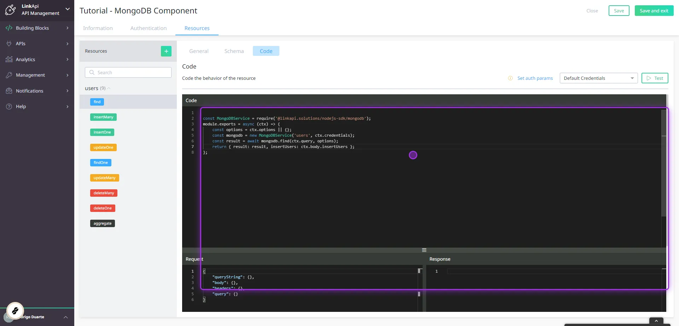This screenshot has height=326, width=679.
Task: Click the info icon beside Set auth params
Action: [510, 78]
